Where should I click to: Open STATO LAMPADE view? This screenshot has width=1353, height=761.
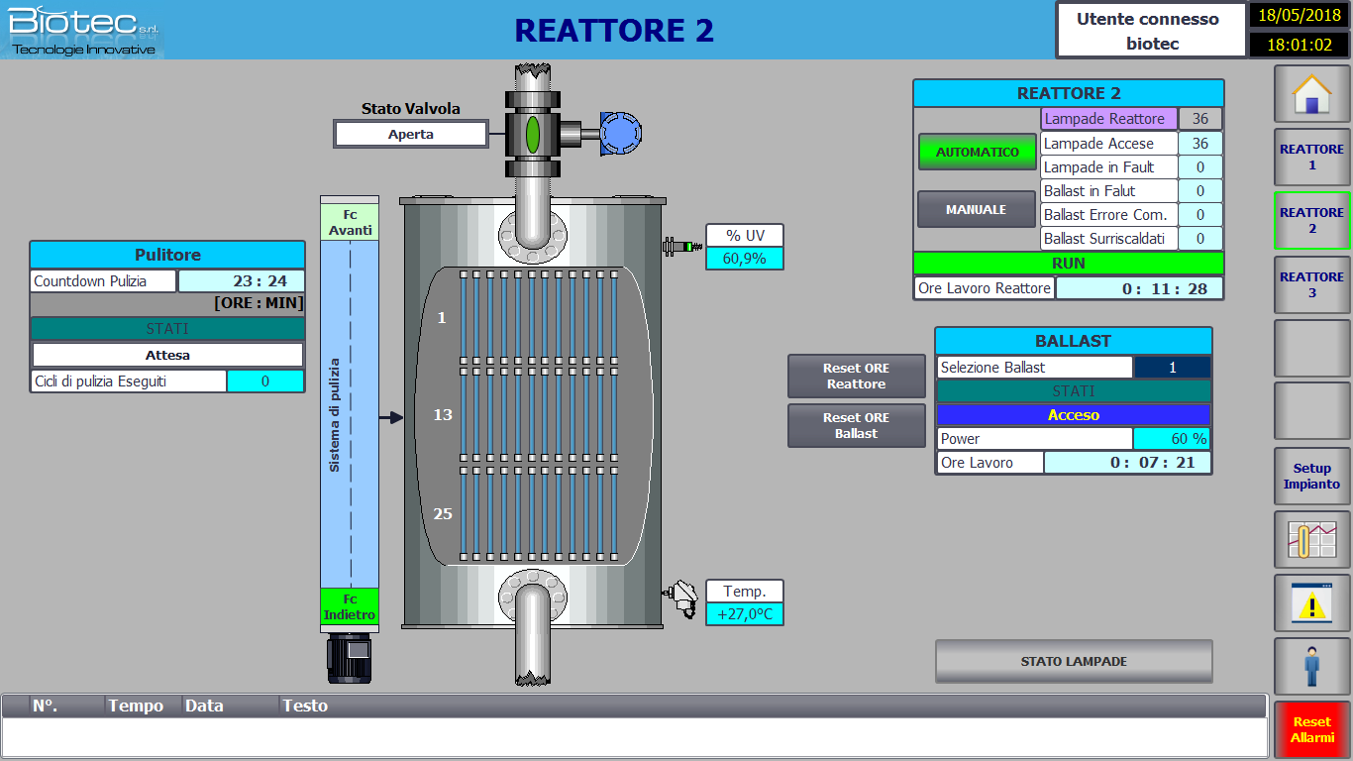[1074, 661]
